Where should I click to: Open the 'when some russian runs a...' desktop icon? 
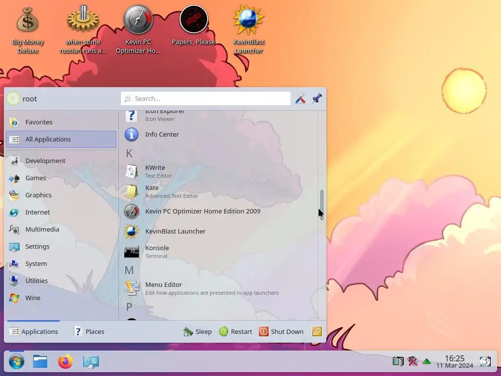tap(83, 30)
